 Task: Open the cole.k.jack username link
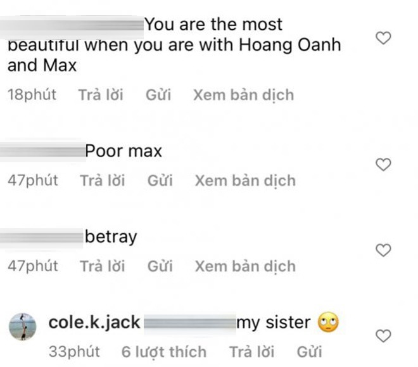(94, 323)
